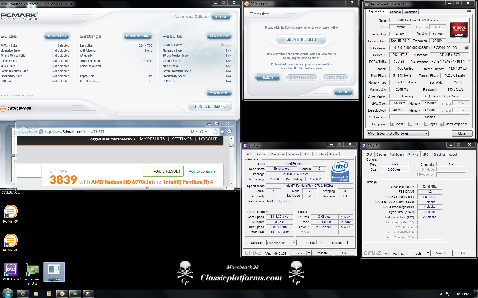Toggle the OpenCL checkbox in GPU-Z
Screen dimensions: 478x298
point(392,124)
